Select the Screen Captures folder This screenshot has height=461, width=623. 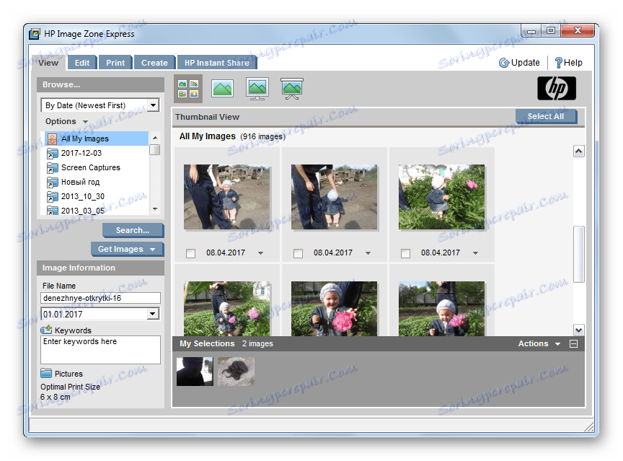coord(91,167)
